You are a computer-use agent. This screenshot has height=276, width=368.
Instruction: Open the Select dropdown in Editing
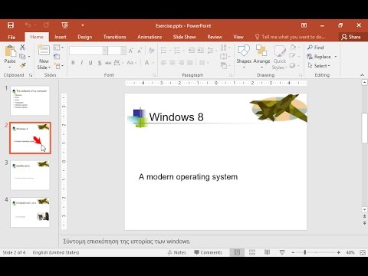pyautogui.click(x=319, y=66)
